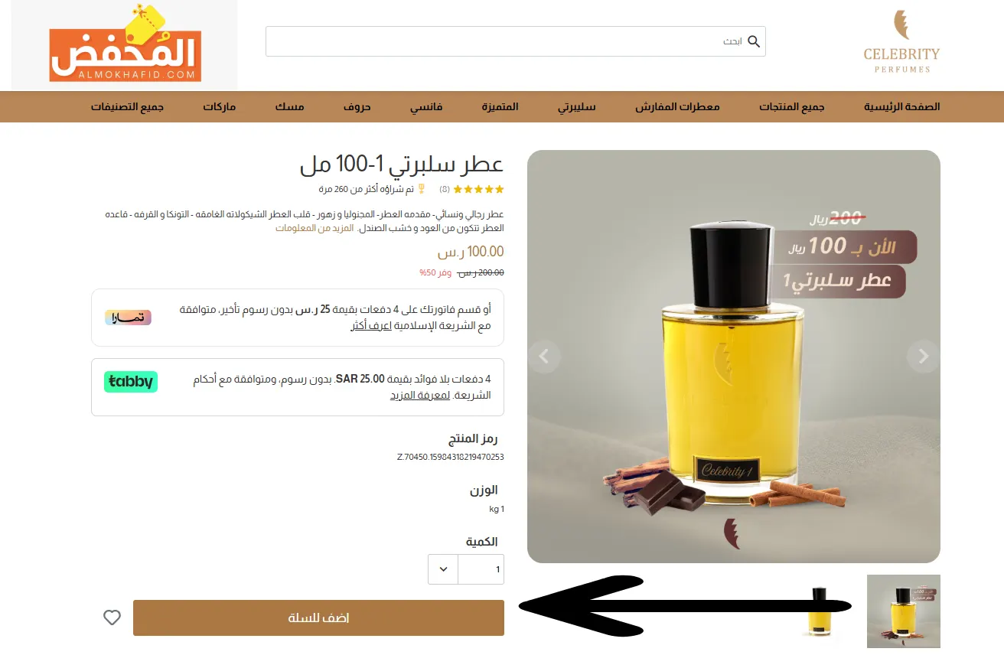Click the Tamara payment logo
Viewport: 1004px width, 655px height.
click(128, 318)
